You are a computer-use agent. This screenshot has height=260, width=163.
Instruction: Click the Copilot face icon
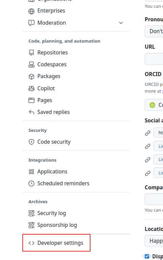(x=32, y=89)
